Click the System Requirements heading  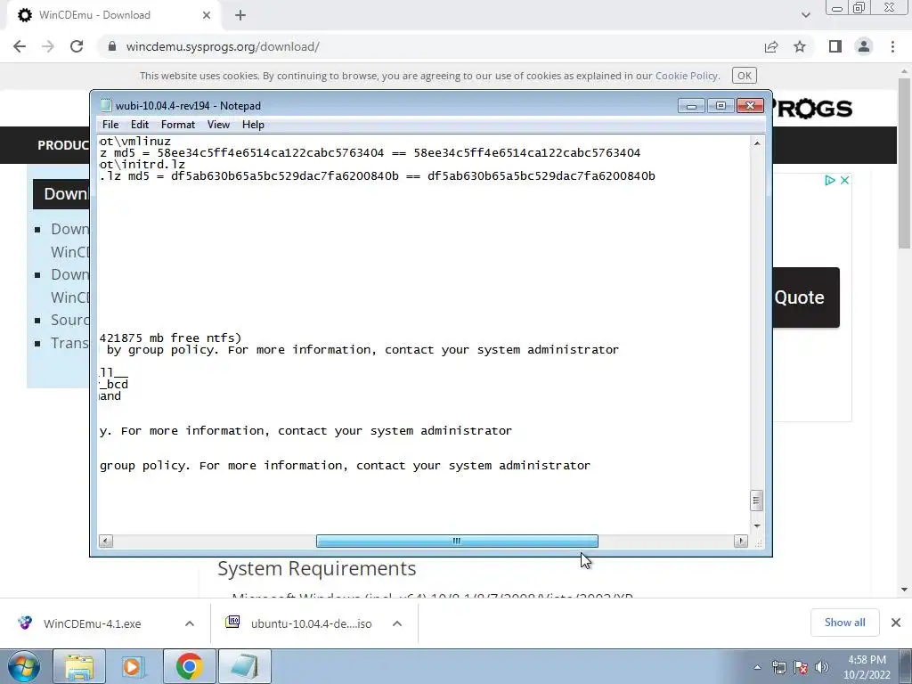point(316,568)
